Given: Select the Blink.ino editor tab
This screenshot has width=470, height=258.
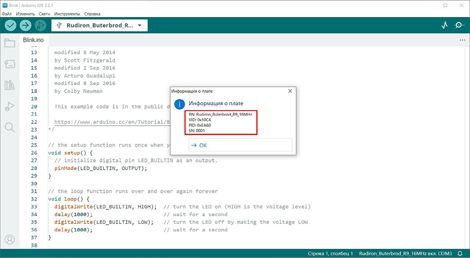Looking at the screenshot, I should pos(33,40).
